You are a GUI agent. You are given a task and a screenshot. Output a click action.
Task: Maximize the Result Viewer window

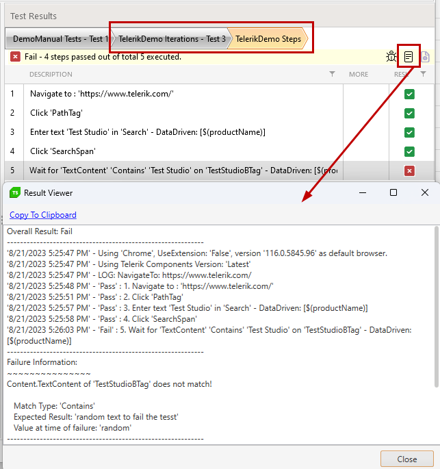tap(393, 192)
